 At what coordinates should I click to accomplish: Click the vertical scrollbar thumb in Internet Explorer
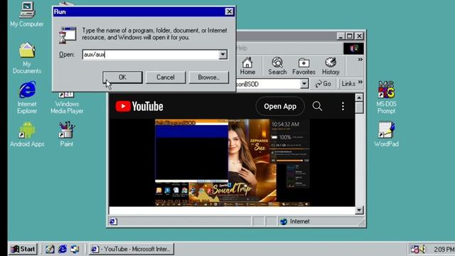[359, 107]
